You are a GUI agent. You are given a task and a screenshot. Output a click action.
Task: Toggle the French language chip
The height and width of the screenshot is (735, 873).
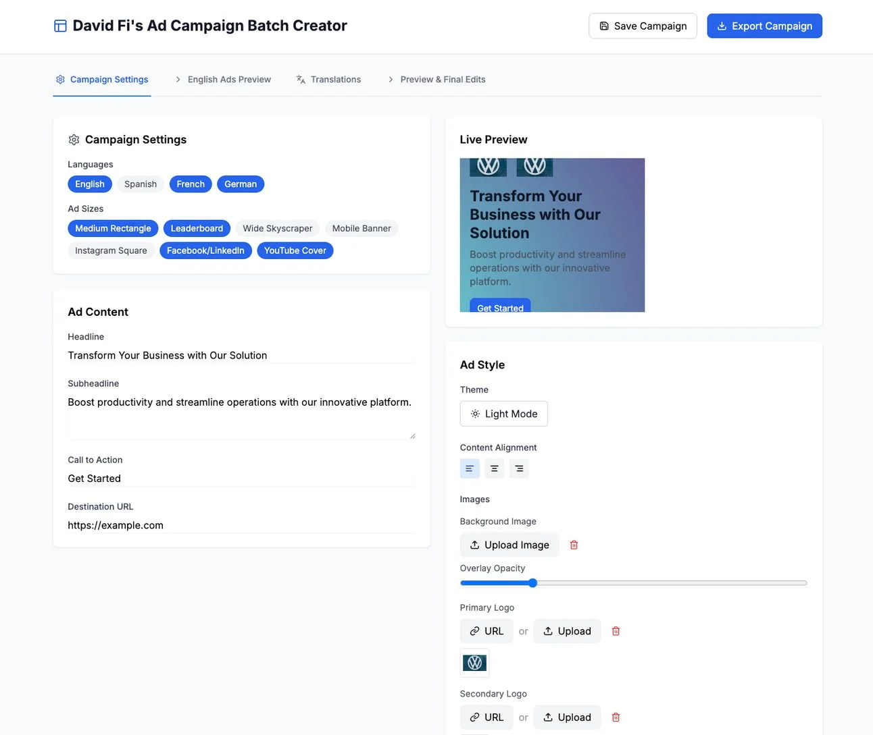coord(191,184)
